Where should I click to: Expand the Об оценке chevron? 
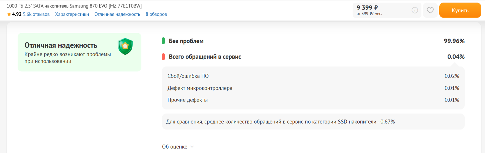[x=192, y=147]
